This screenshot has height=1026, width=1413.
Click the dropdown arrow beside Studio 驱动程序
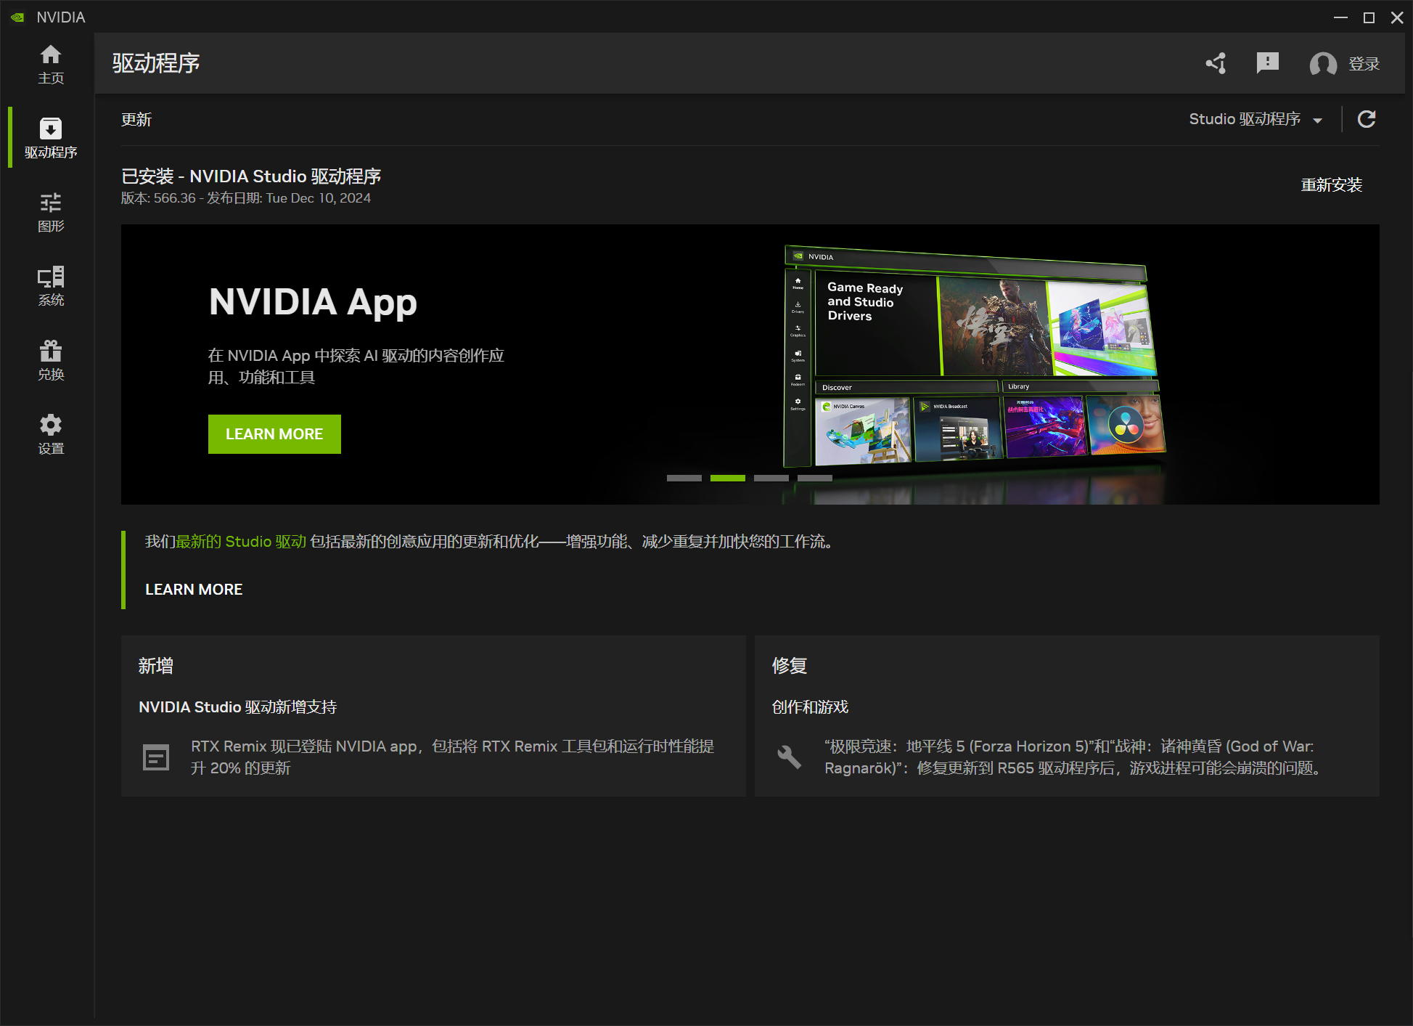(1317, 121)
